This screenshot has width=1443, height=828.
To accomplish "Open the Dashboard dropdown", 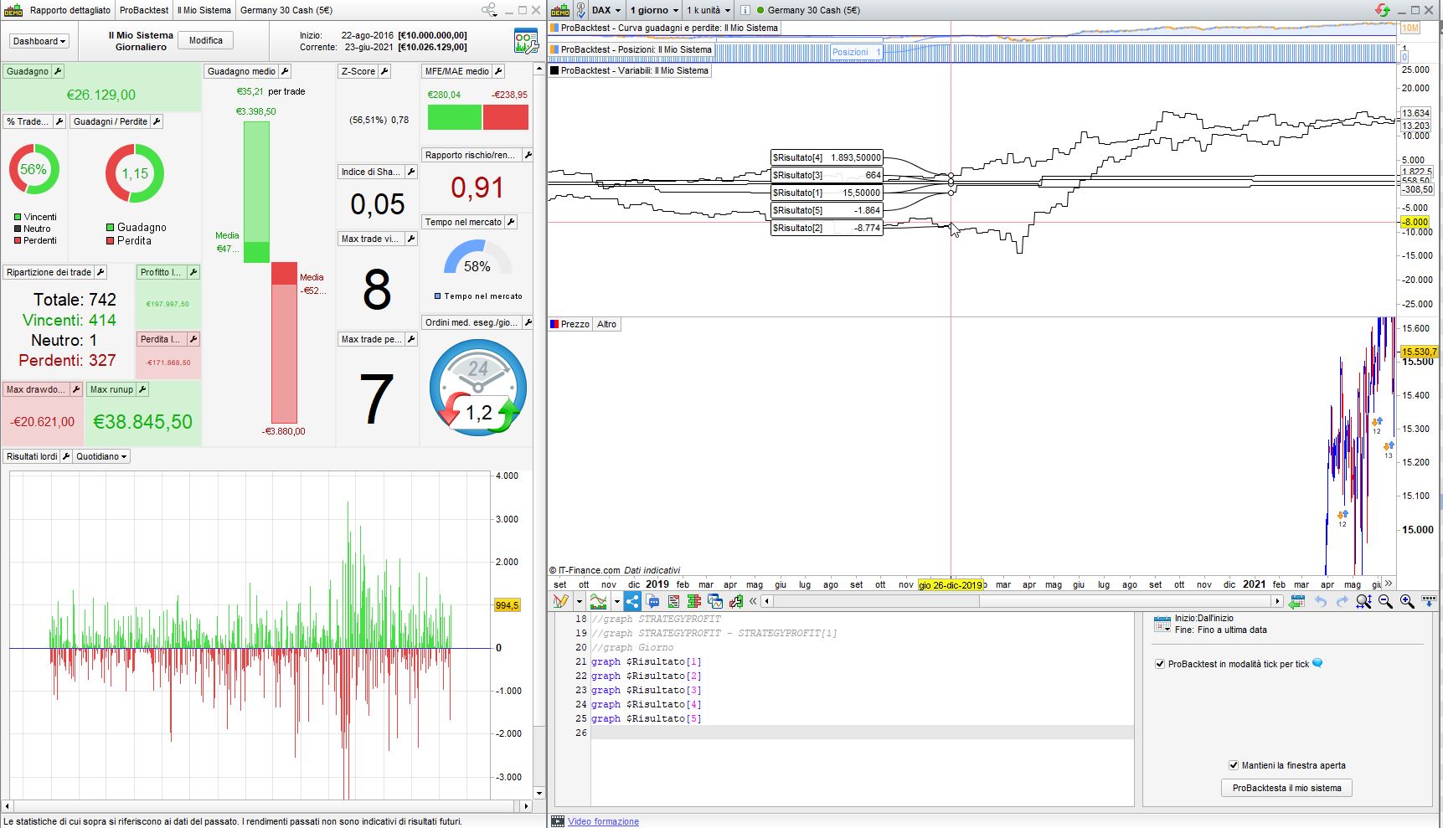I will 39,41.
